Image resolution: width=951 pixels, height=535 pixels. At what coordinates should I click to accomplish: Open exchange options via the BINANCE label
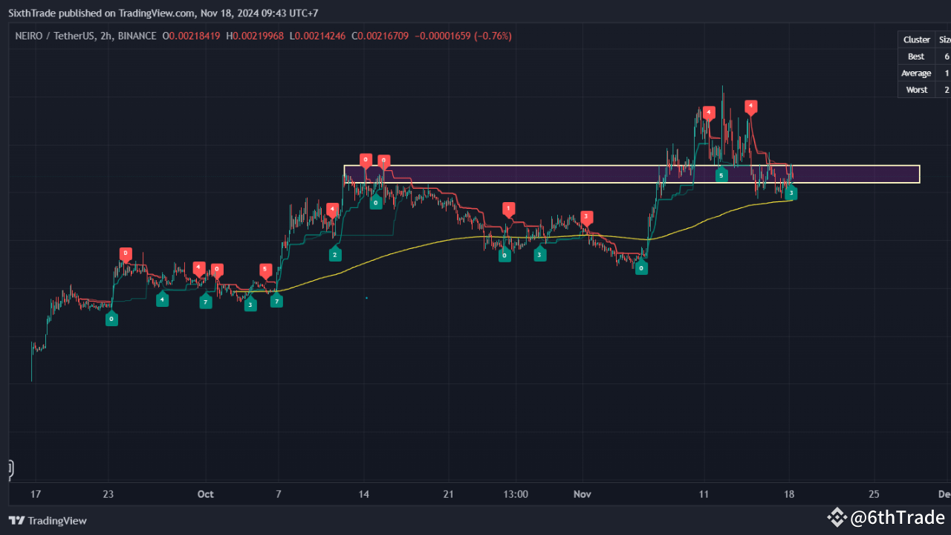[x=136, y=36]
